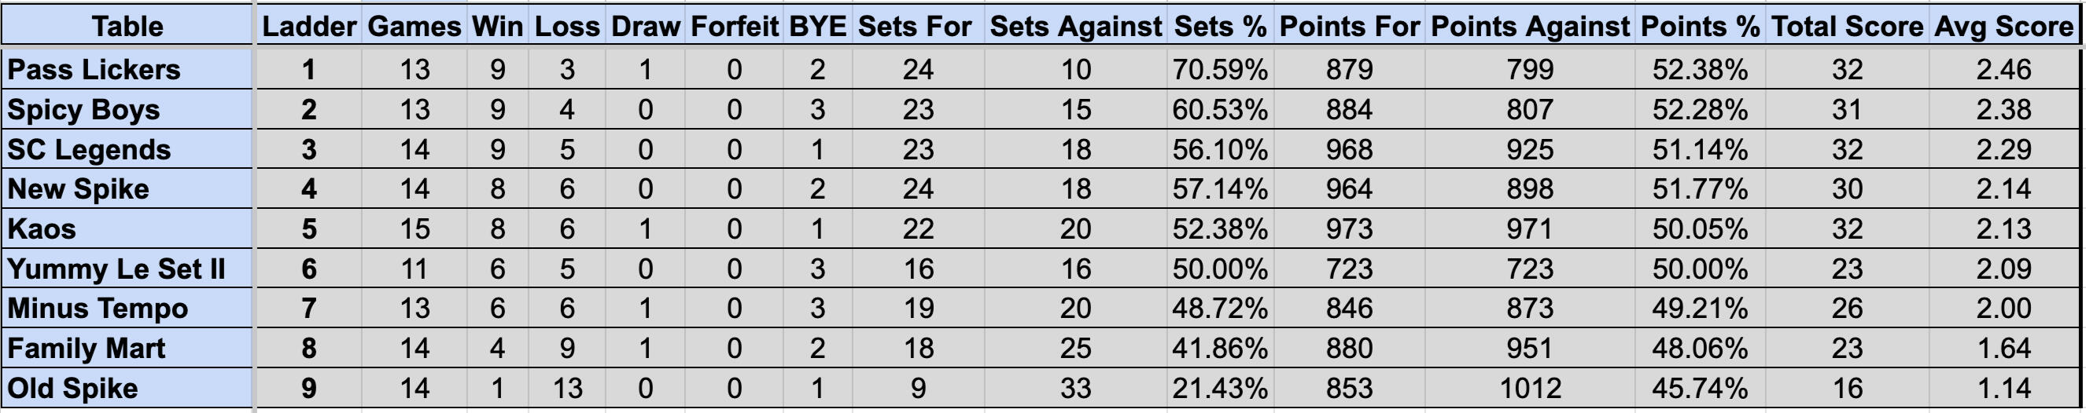This screenshot has height=413, width=2086.
Task: Click the Avg Score header cell
Action: pos(2003,26)
